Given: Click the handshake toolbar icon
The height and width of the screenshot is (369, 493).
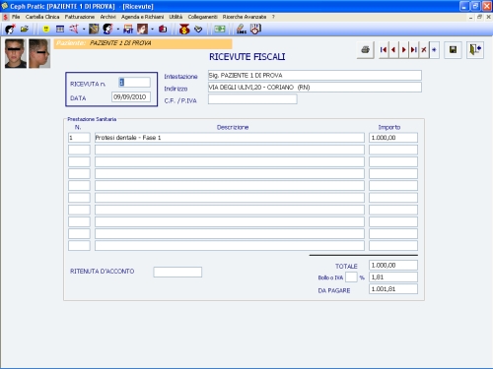Looking at the screenshot, I should (198, 30).
